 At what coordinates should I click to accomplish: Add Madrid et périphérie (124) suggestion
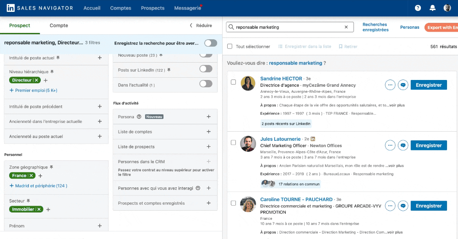(38, 186)
